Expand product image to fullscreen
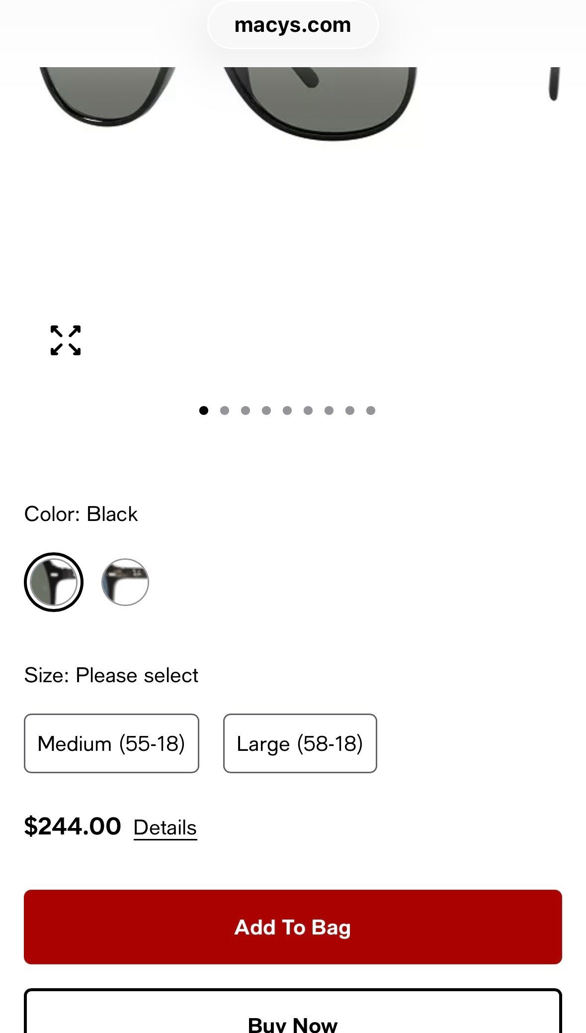The width and height of the screenshot is (586, 1033). click(x=66, y=340)
